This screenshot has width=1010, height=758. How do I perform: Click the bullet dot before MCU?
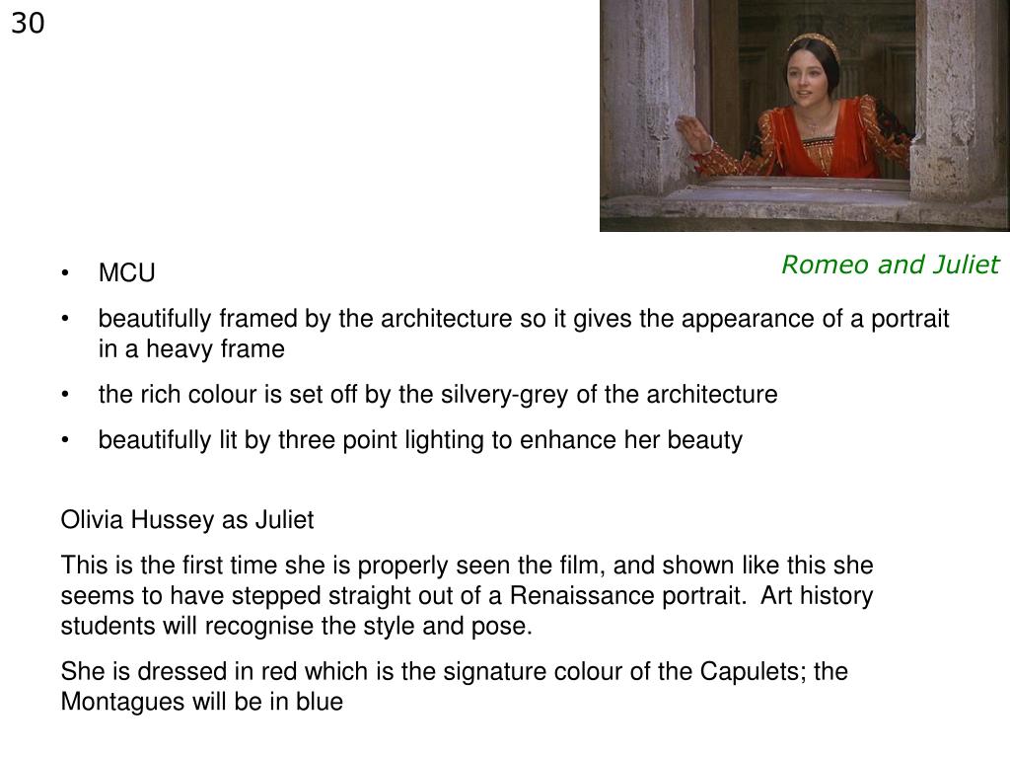pyautogui.click(x=64, y=273)
